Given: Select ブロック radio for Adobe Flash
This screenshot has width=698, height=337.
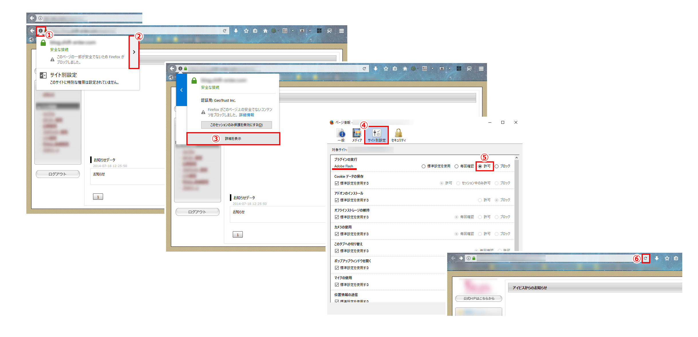Looking at the screenshot, I should coord(497,166).
